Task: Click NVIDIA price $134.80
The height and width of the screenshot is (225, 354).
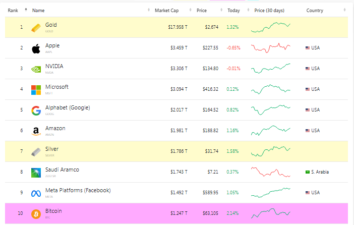Action: (210, 69)
